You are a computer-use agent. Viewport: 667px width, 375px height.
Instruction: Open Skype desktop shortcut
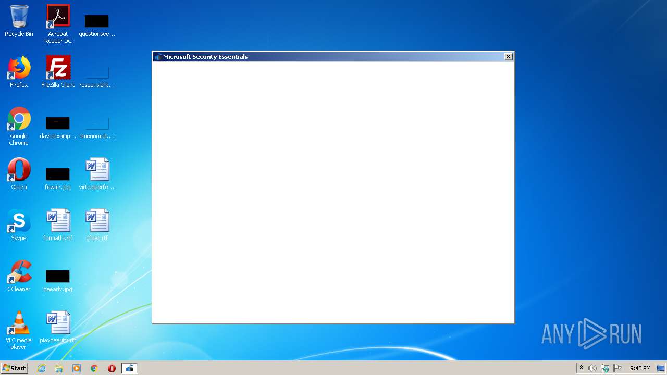coord(19,225)
